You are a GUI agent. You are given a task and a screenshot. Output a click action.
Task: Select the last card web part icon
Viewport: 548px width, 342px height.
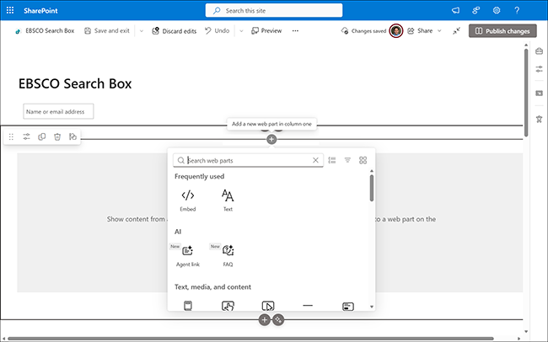[x=348, y=307]
